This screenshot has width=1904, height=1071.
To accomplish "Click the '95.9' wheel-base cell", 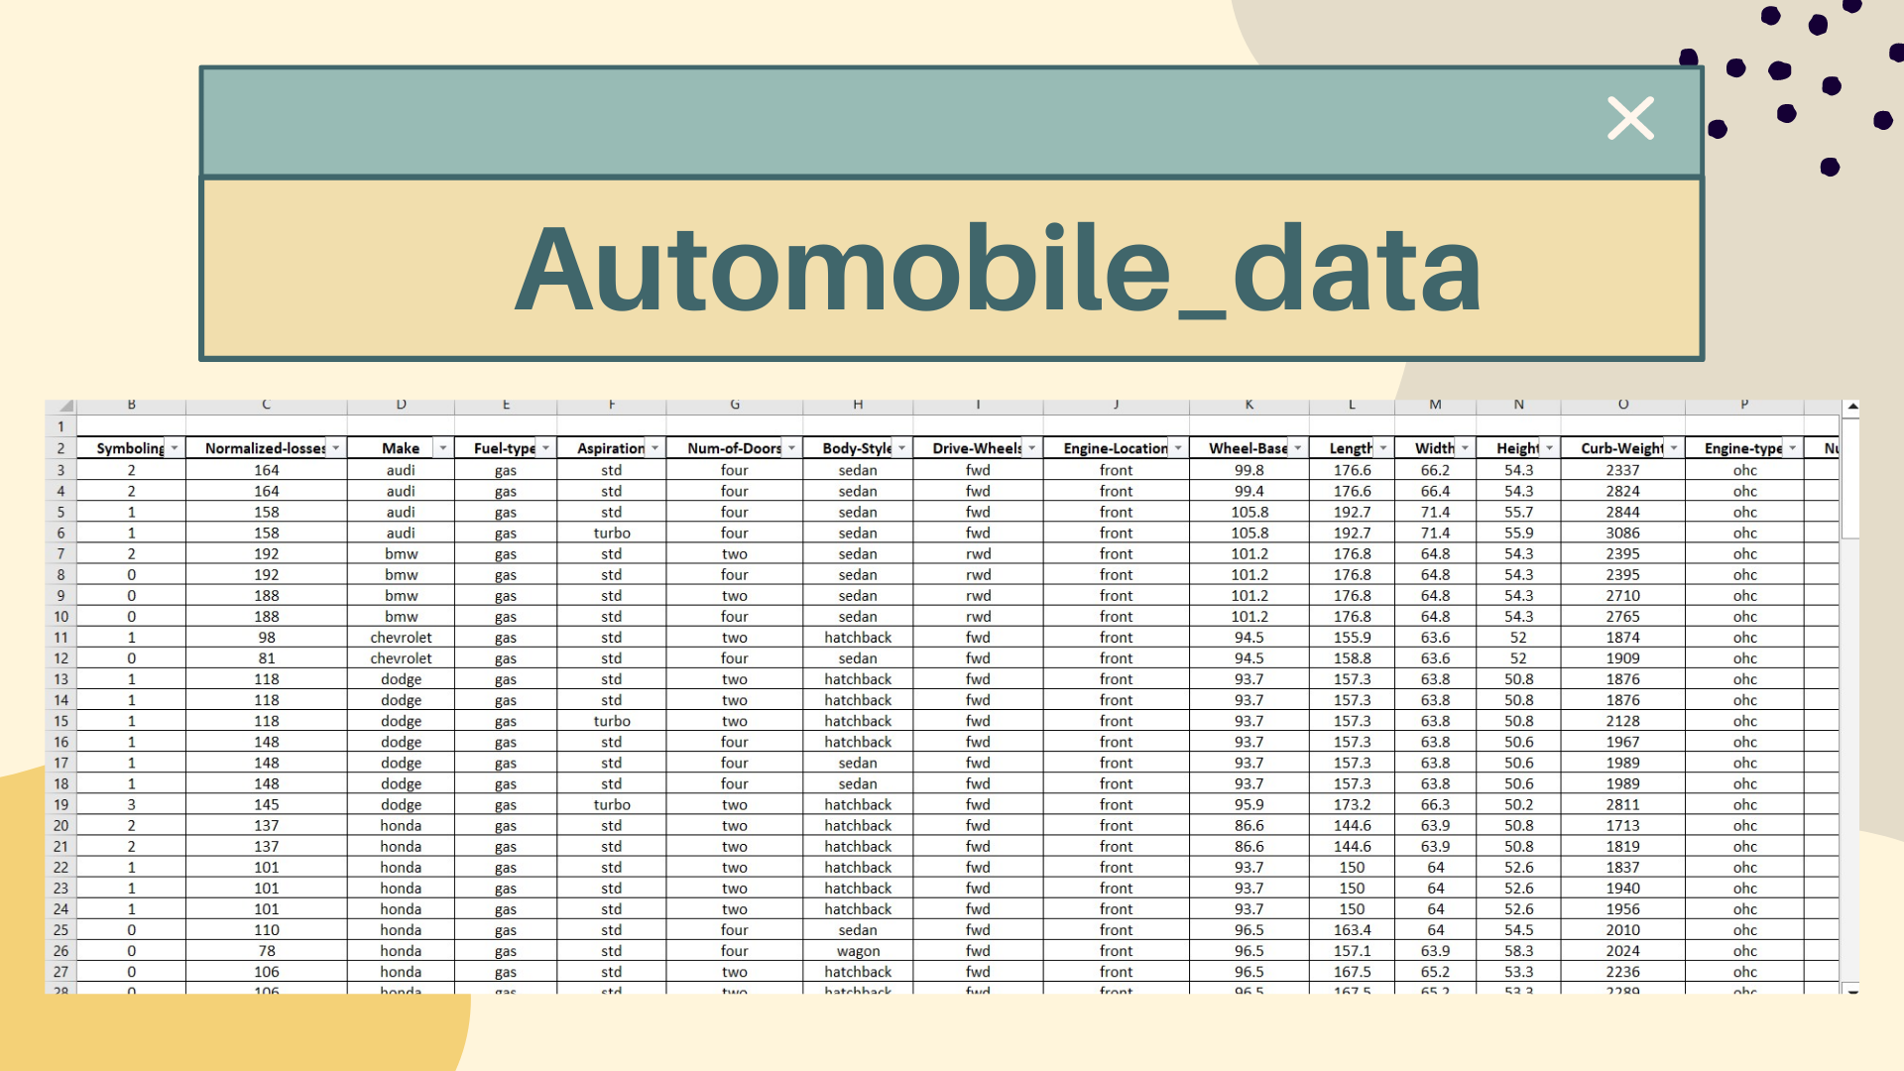I will point(1249,804).
